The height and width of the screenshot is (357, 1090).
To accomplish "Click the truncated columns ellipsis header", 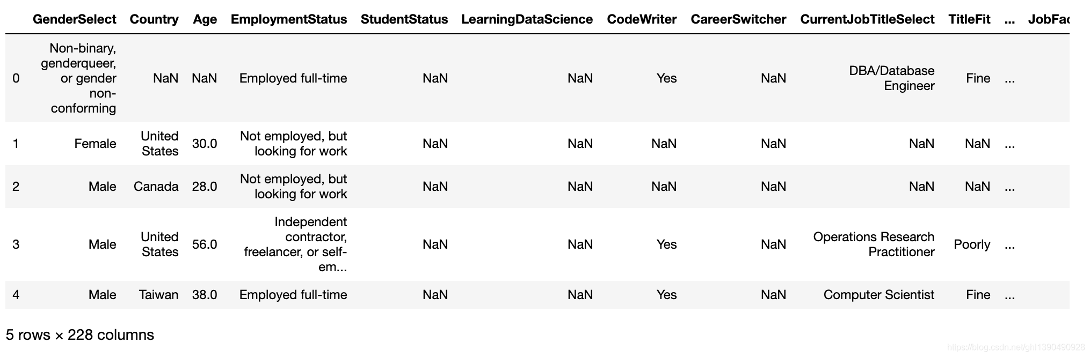I will pyautogui.click(x=1009, y=19).
